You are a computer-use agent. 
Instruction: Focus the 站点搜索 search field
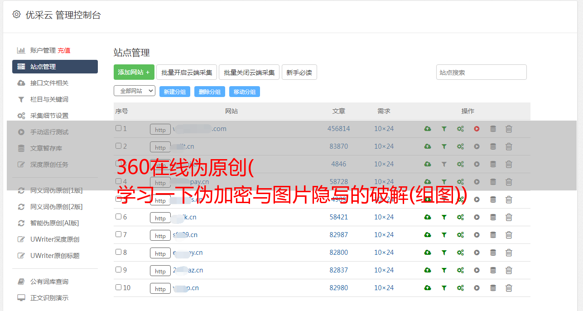pos(482,72)
